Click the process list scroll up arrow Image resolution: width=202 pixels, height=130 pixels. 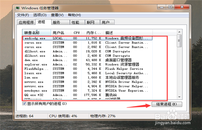point(179,32)
